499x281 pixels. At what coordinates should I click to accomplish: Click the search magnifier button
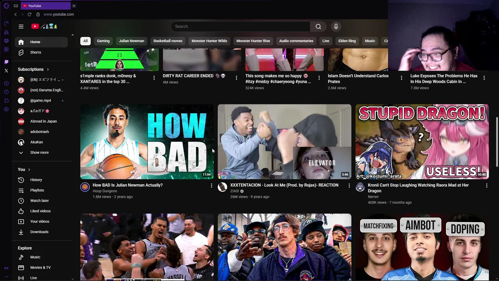click(x=319, y=27)
